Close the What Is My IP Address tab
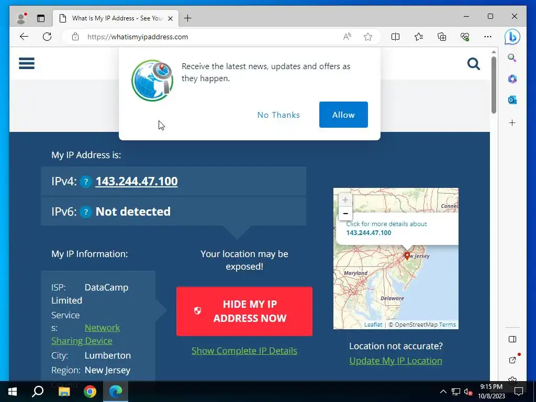The height and width of the screenshot is (402, 536). click(171, 18)
